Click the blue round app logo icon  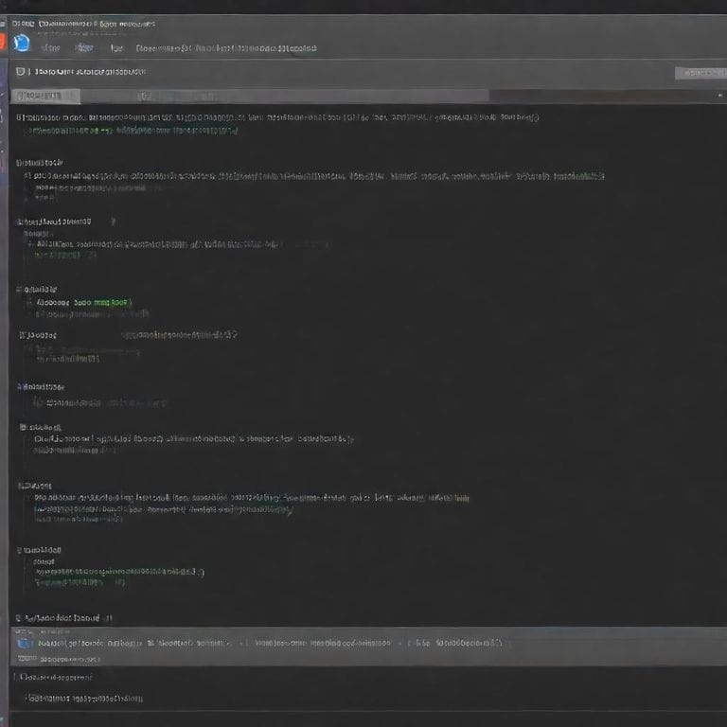[x=22, y=44]
